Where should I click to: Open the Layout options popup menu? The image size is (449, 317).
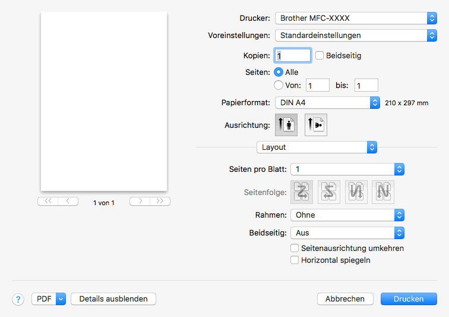coord(317,147)
